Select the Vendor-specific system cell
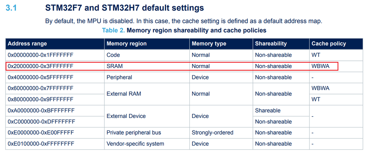The width and height of the screenshot is (369, 153). coord(135,143)
